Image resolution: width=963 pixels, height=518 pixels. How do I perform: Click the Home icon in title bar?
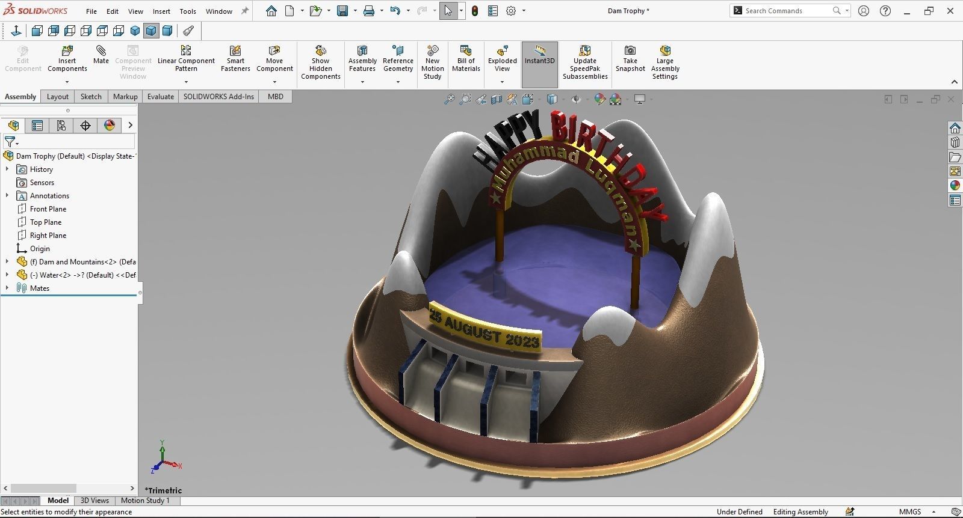(271, 11)
